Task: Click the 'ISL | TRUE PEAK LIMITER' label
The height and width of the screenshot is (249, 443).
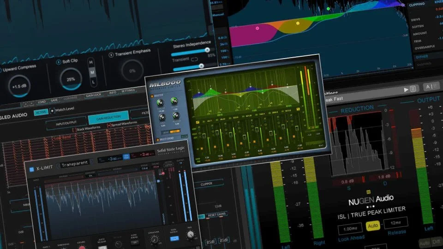Action: click(371, 213)
